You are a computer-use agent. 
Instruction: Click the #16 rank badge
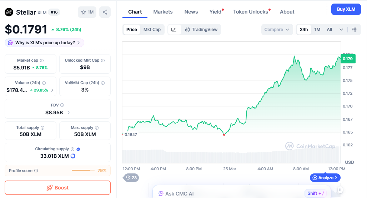[x=54, y=12]
